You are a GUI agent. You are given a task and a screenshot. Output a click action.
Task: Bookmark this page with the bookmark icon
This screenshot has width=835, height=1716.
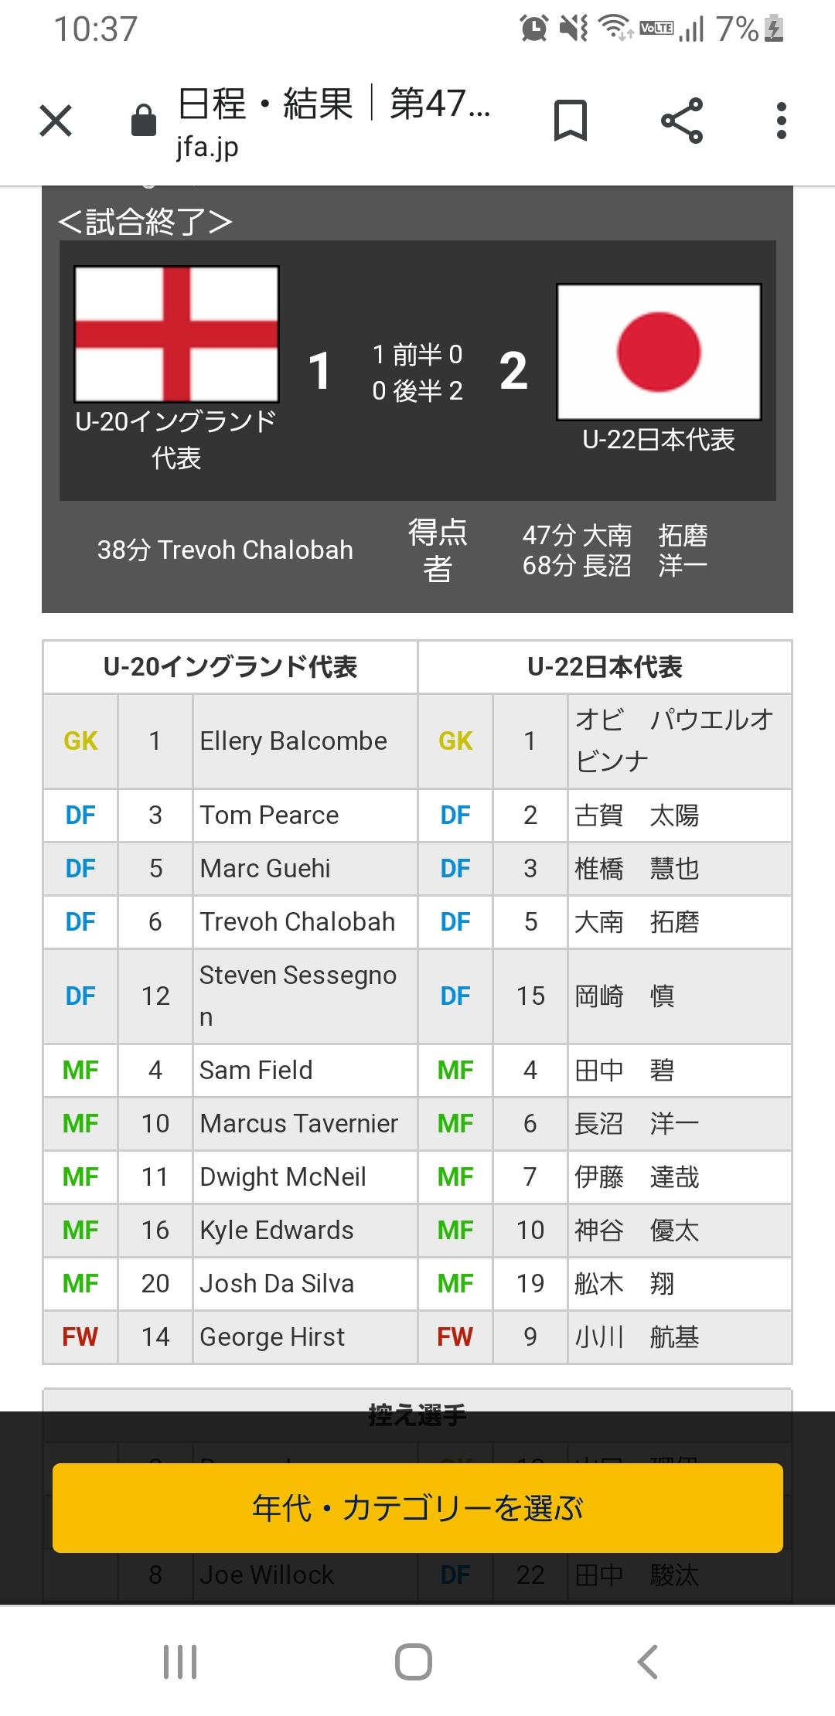pos(571,121)
